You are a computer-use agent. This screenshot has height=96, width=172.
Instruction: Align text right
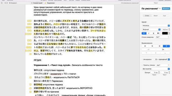click(x=159, y=46)
